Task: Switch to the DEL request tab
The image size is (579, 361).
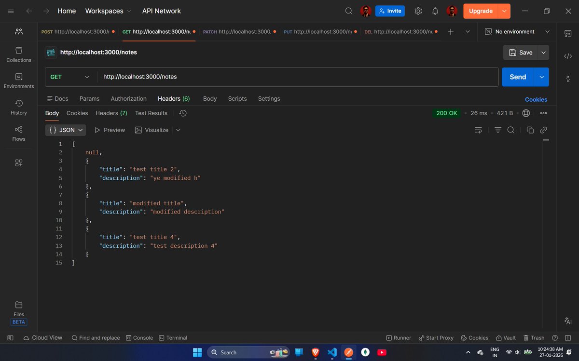Action: (400, 31)
